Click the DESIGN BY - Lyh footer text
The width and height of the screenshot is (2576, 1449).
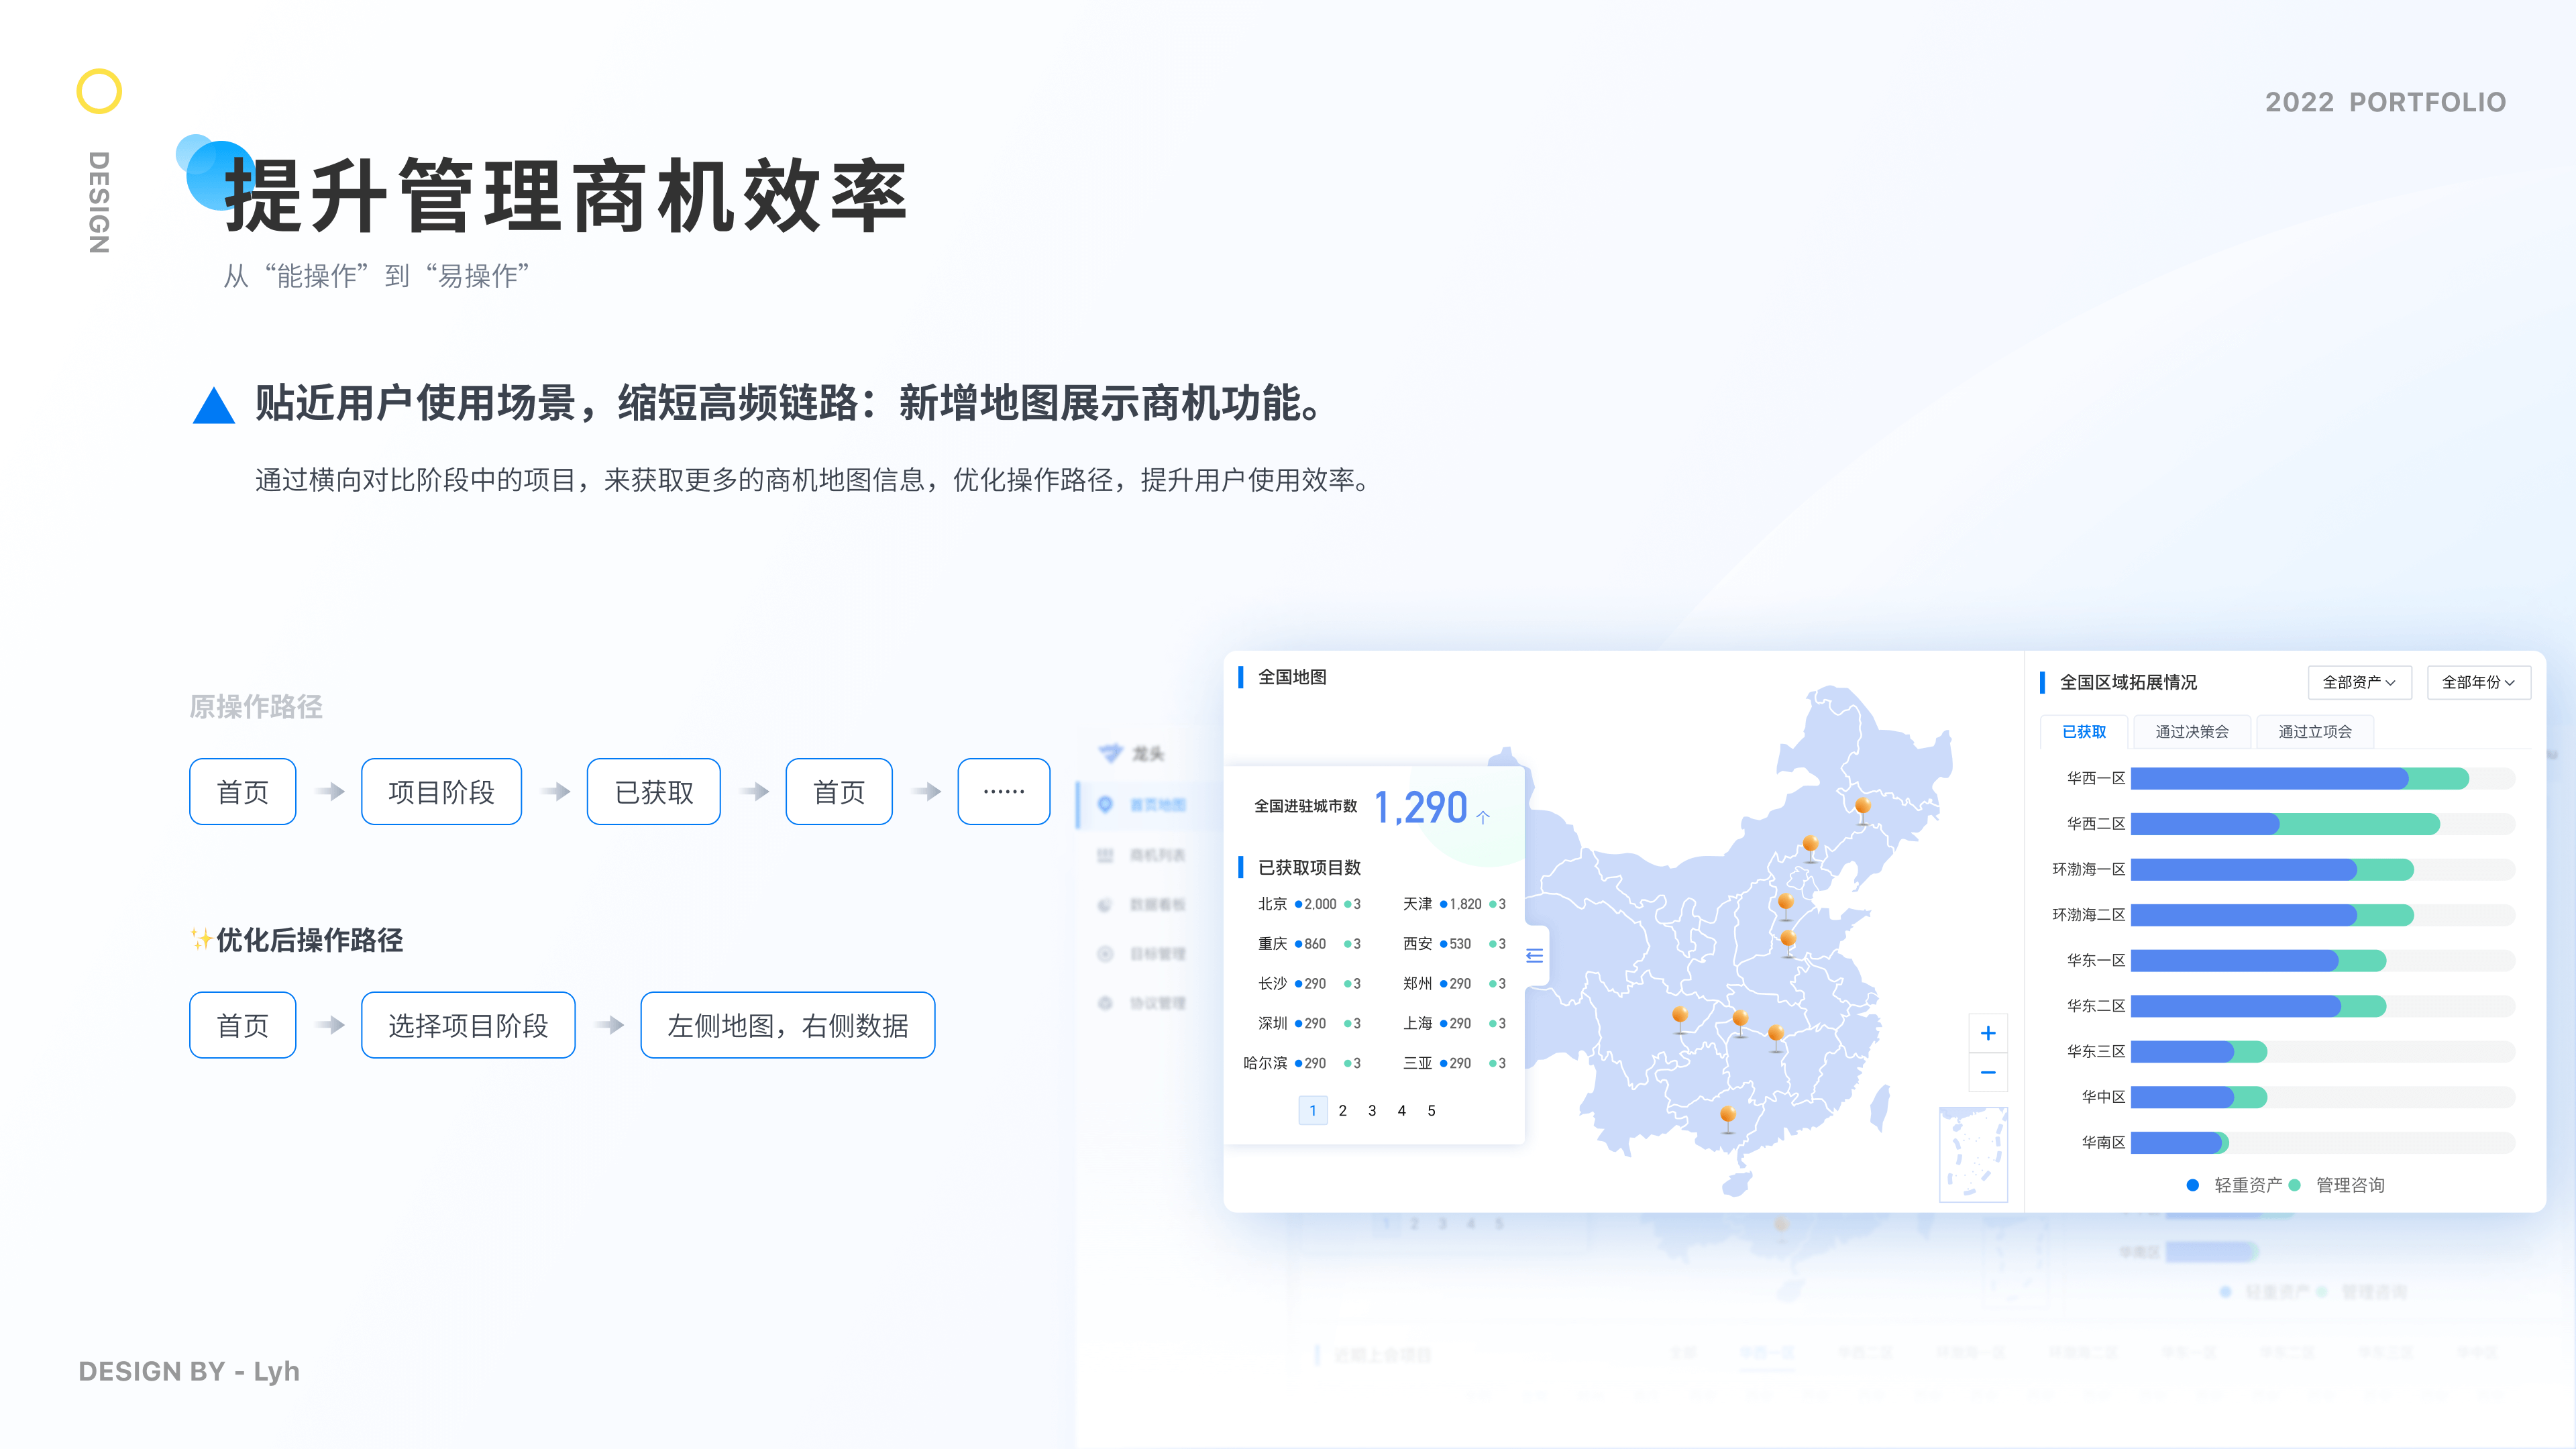coord(189,1371)
